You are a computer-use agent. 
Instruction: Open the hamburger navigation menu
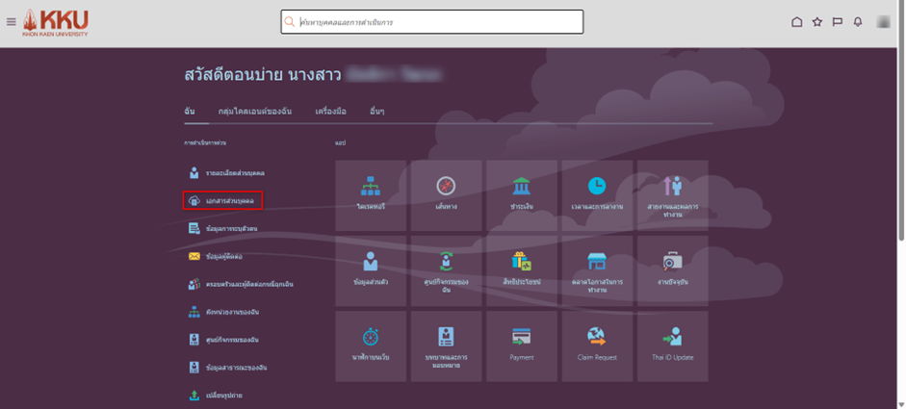click(11, 22)
